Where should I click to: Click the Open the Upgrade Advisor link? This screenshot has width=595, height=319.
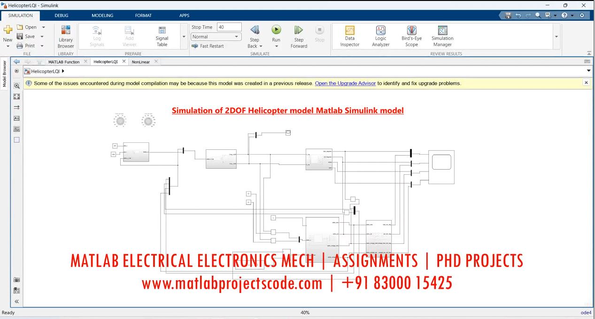point(345,83)
